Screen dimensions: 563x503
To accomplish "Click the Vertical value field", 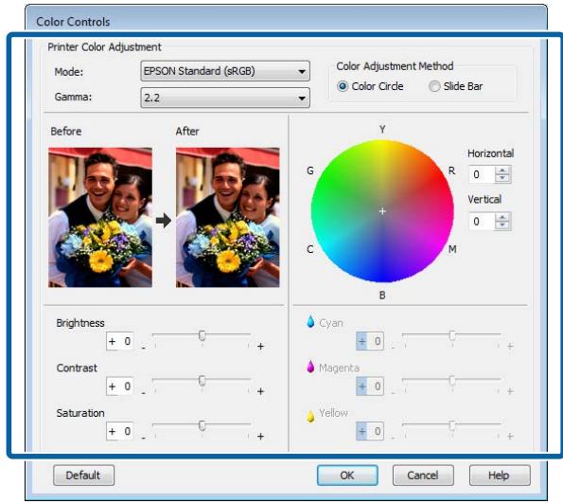I will [482, 221].
